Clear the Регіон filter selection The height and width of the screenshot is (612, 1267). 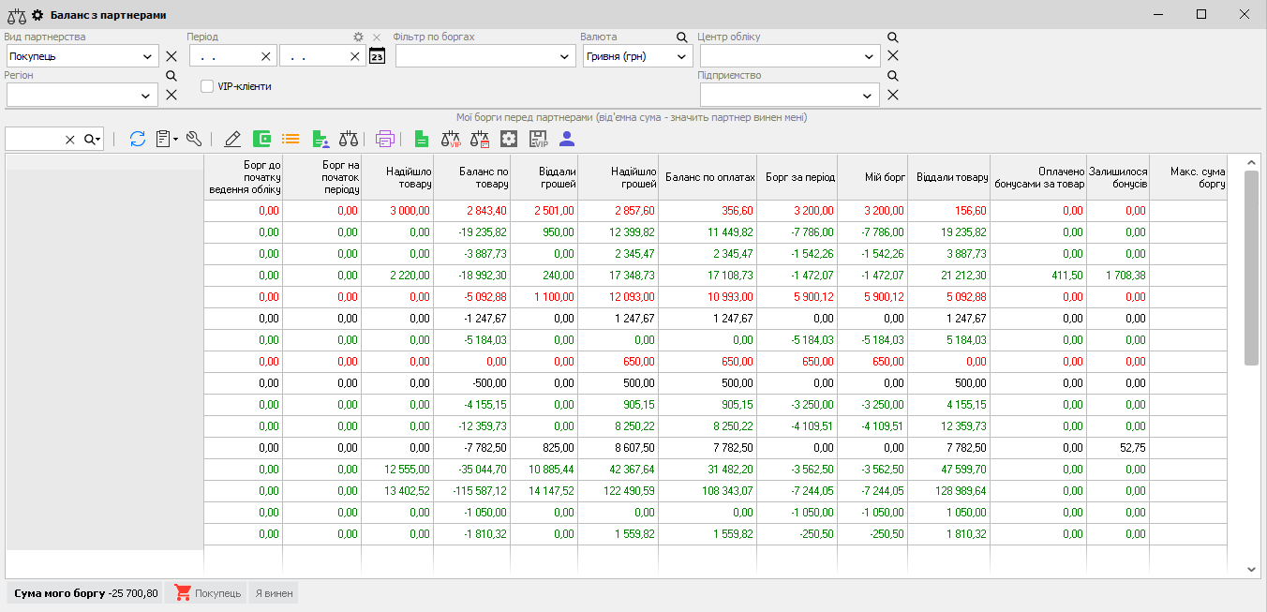(171, 95)
